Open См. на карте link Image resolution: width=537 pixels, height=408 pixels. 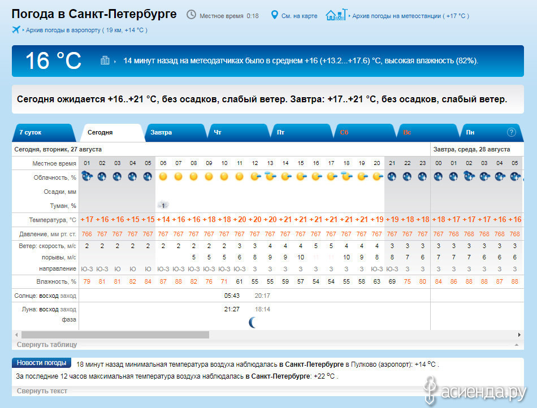click(x=300, y=16)
